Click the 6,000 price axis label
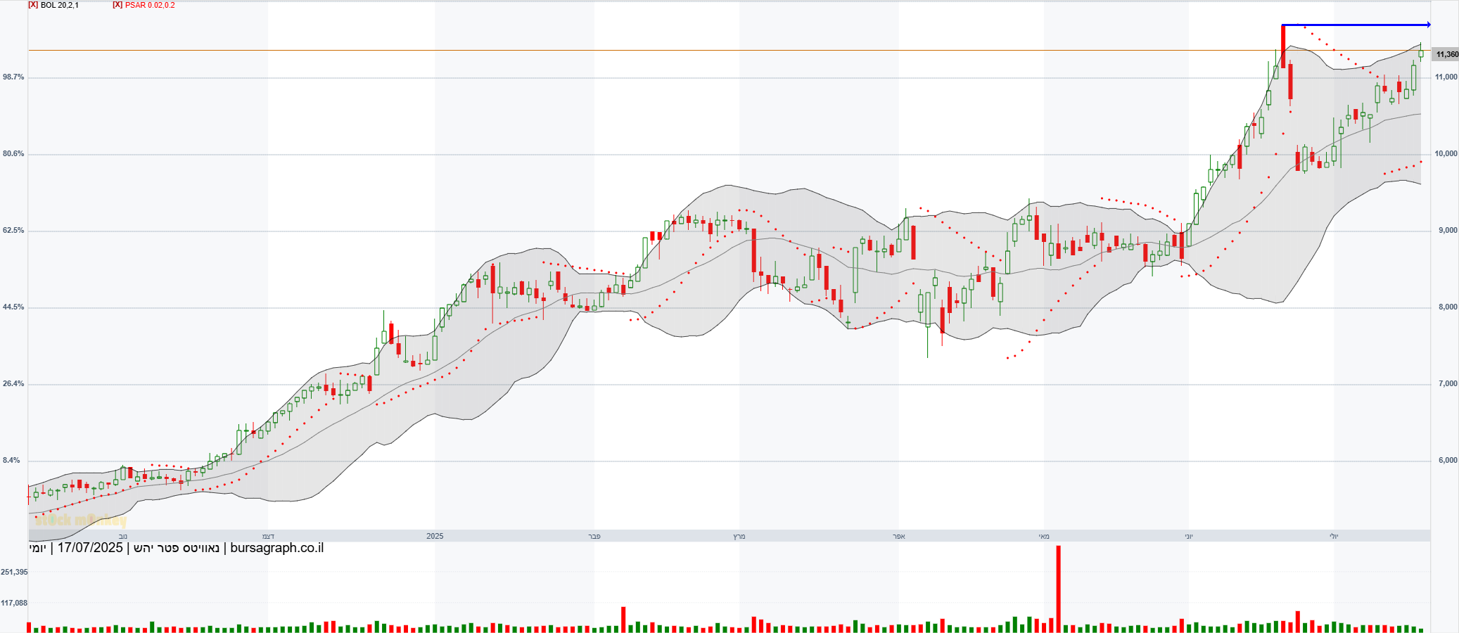The height and width of the screenshot is (633, 1459). coord(1448,460)
